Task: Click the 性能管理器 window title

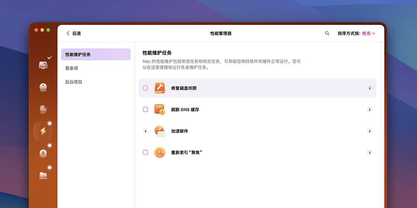Action: tap(220, 33)
